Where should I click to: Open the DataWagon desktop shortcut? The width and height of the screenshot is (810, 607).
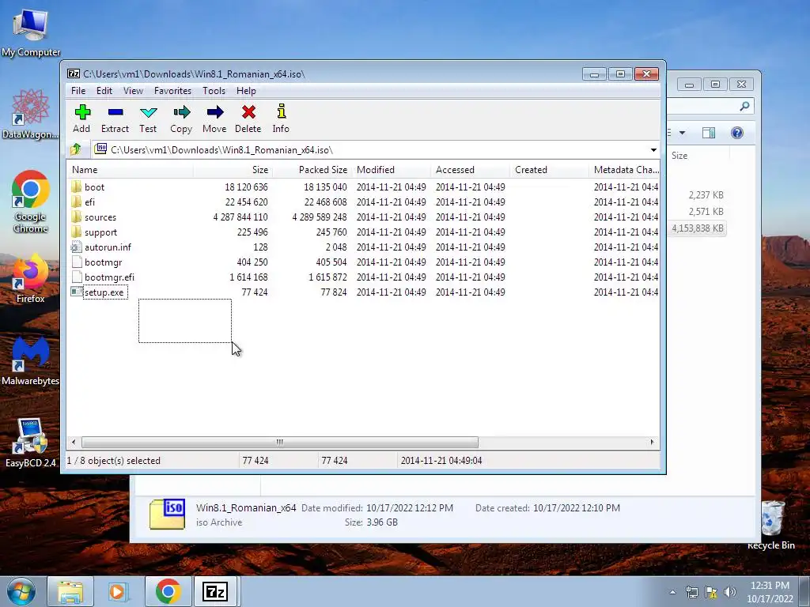tap(31, 114)
